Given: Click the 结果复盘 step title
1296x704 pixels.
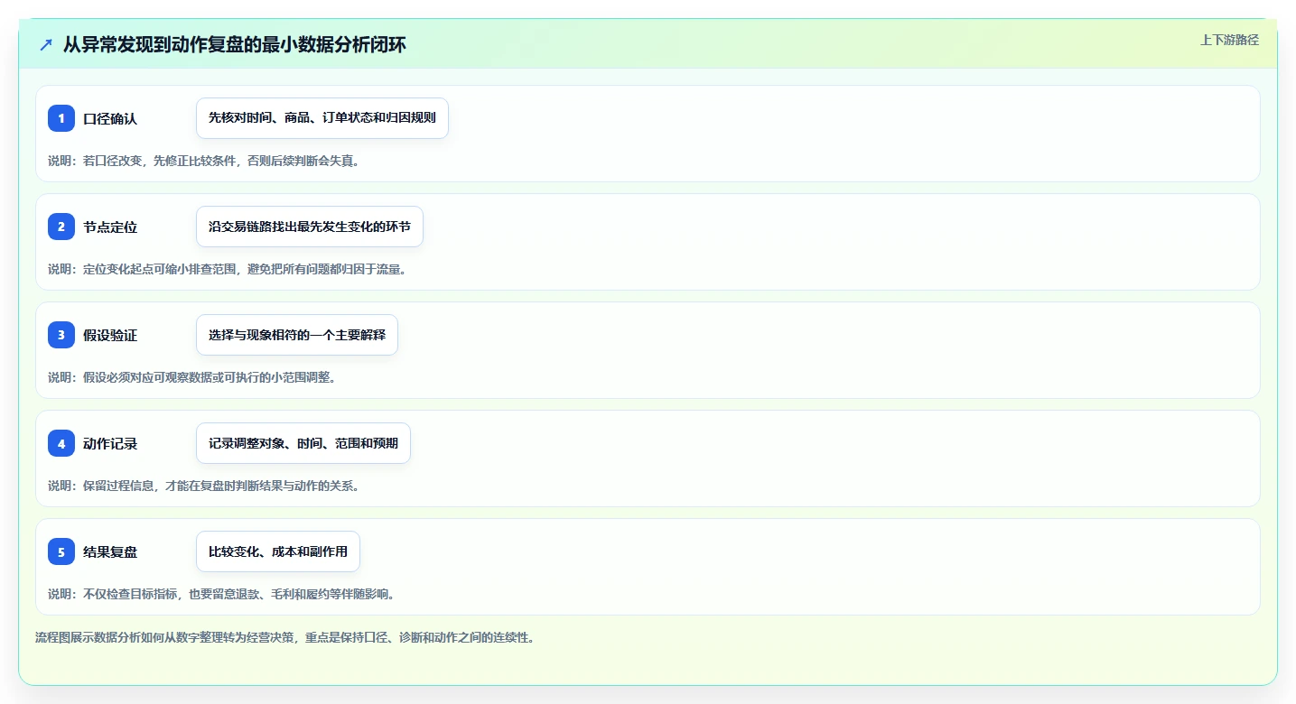Looking at the screenshot, I should point(110,551).
